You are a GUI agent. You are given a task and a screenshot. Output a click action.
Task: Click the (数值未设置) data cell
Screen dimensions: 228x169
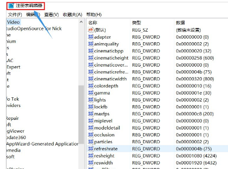point(188,30)
